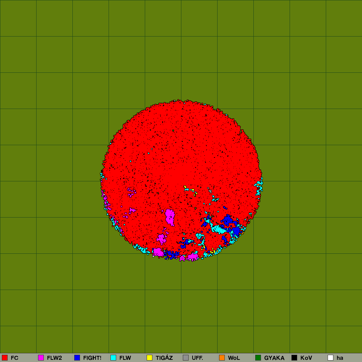
Task: Click the black KoV legend swatch
Action: click(294, 358)
